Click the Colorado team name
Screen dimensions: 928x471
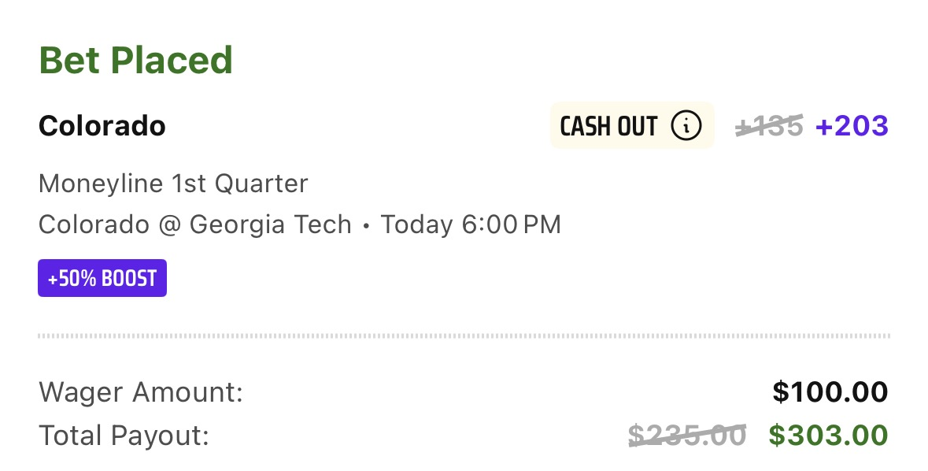tap(102, 125)
